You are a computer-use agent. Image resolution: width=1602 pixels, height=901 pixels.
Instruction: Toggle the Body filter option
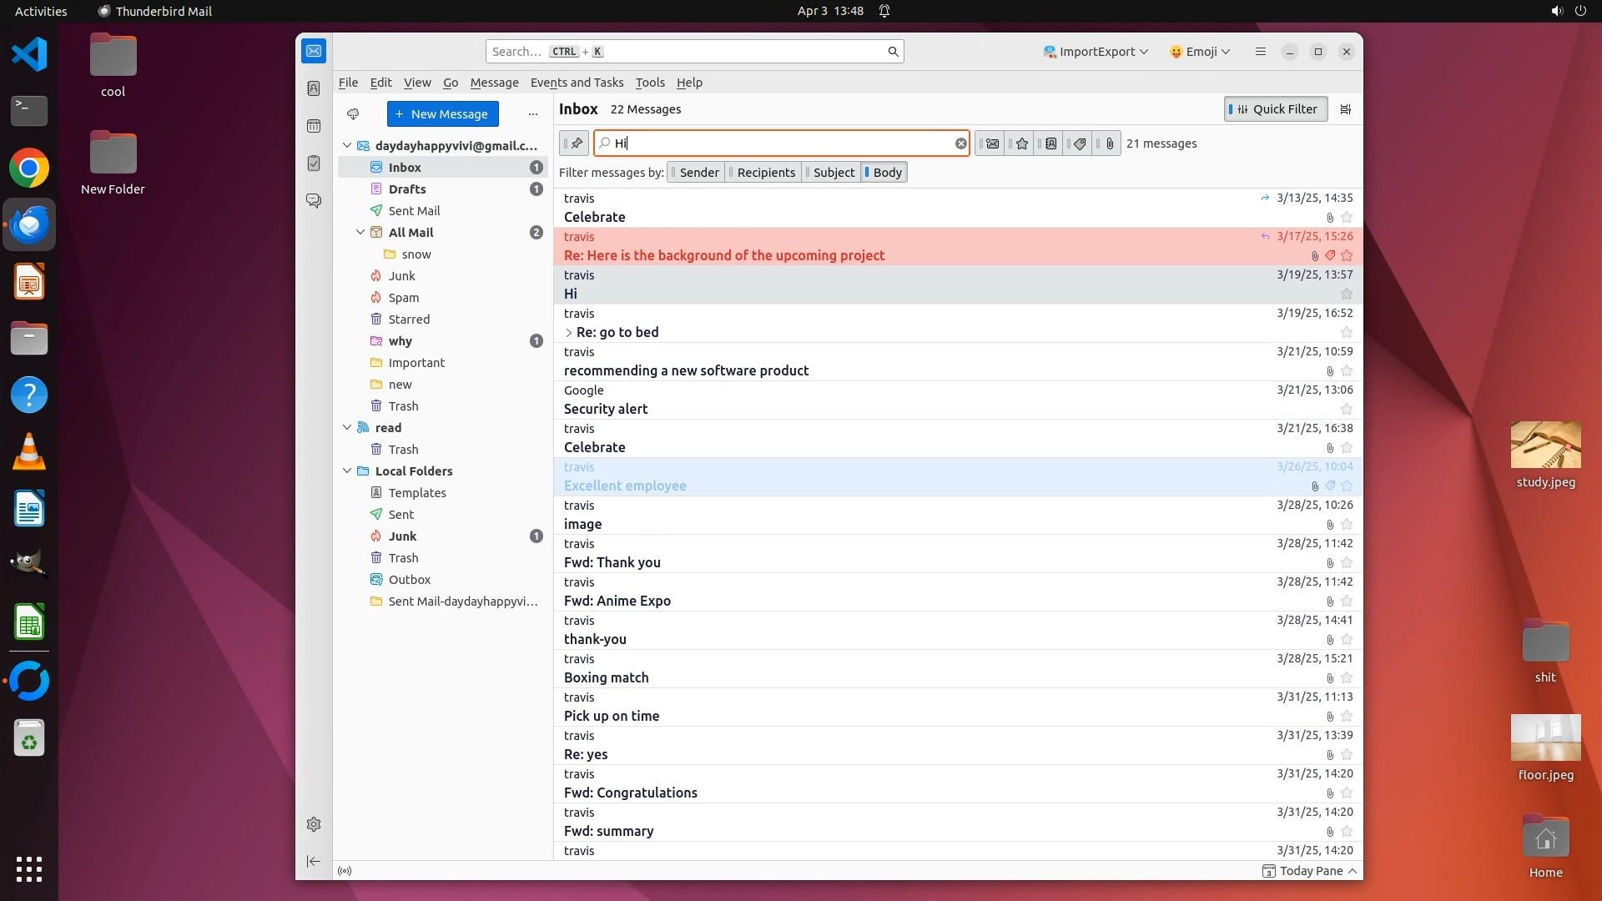(886, 173)
